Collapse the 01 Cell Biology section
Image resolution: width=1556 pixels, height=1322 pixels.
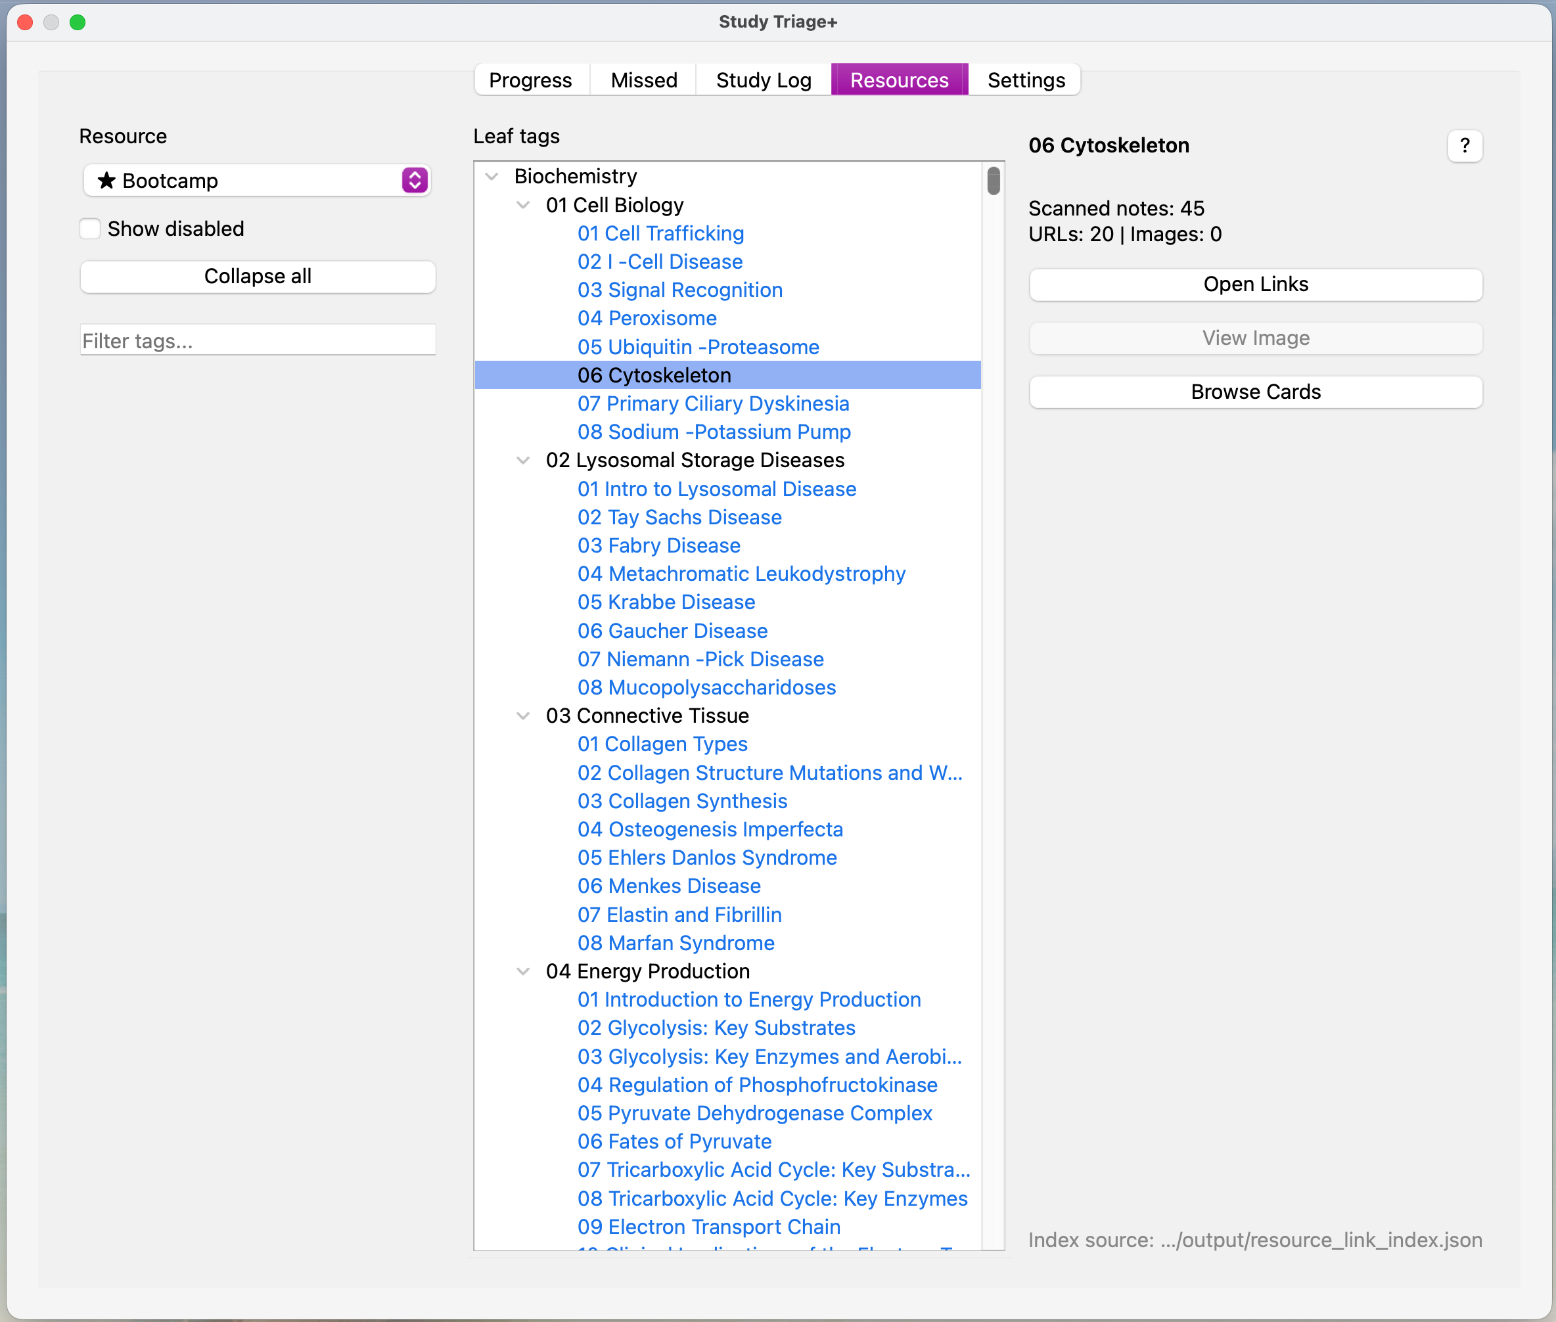point(522,204)
